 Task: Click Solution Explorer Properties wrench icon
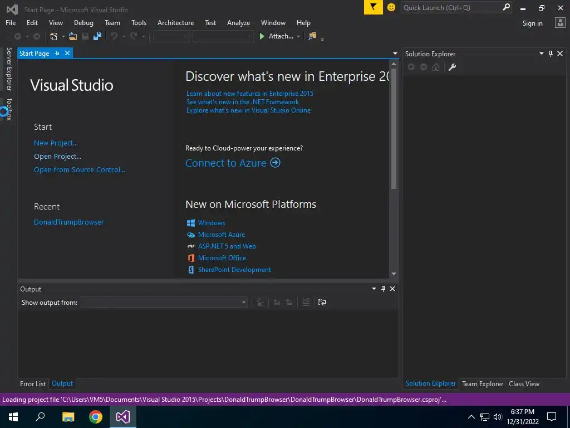tap(452, 67)
